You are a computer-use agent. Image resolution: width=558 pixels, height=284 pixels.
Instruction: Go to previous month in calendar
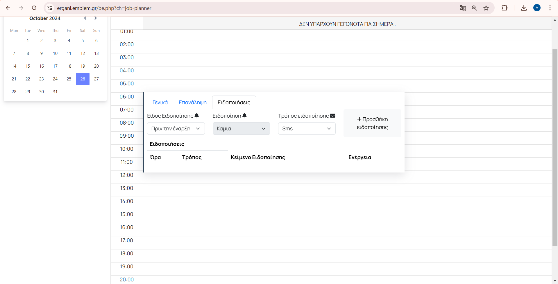coord(85,18)
